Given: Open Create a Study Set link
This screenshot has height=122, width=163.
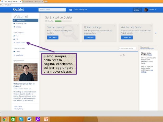Looking at the screenshot, I should (80, 10).
